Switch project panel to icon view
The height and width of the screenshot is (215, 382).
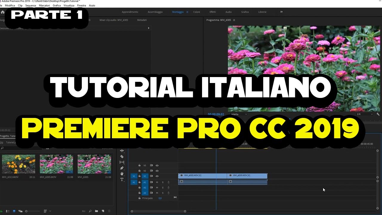pyautogui.click(x=14, y=211)
